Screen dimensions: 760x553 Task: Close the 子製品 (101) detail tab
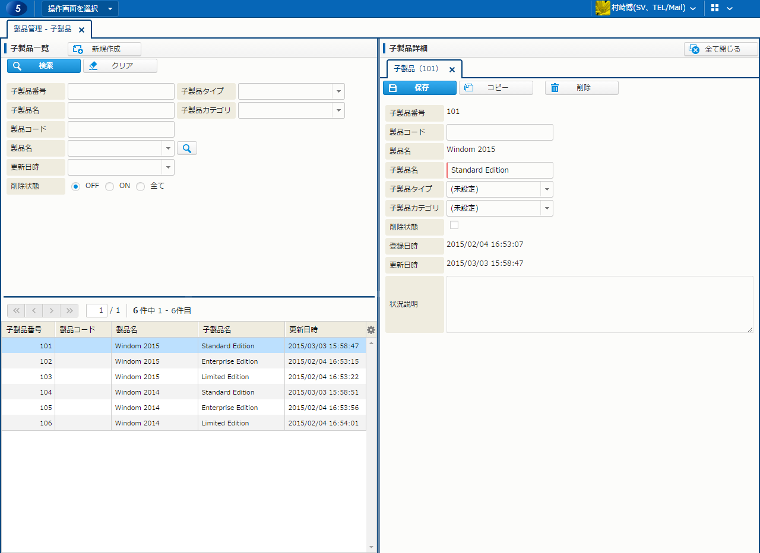coord(452,69)
